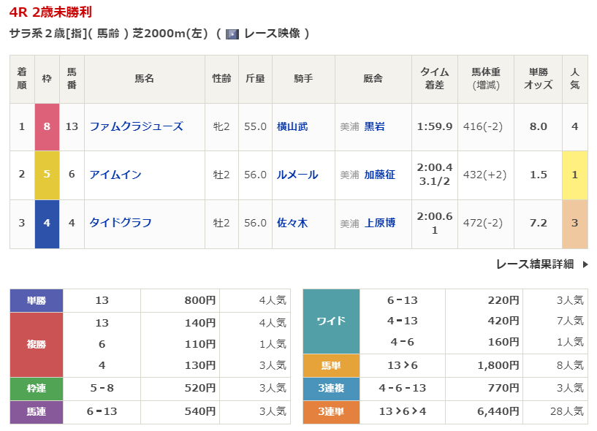Open the レース映像 link
This screenshot has height=431, width=597.
[x=271, y=34]
